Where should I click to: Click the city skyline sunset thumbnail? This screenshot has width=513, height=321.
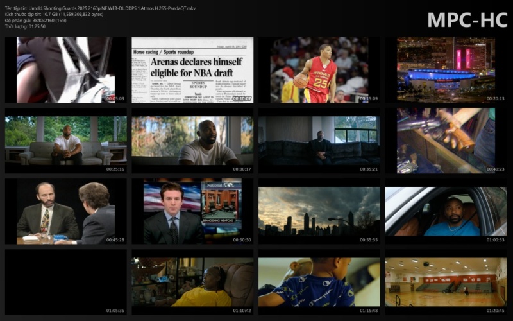tap(319, 211)
